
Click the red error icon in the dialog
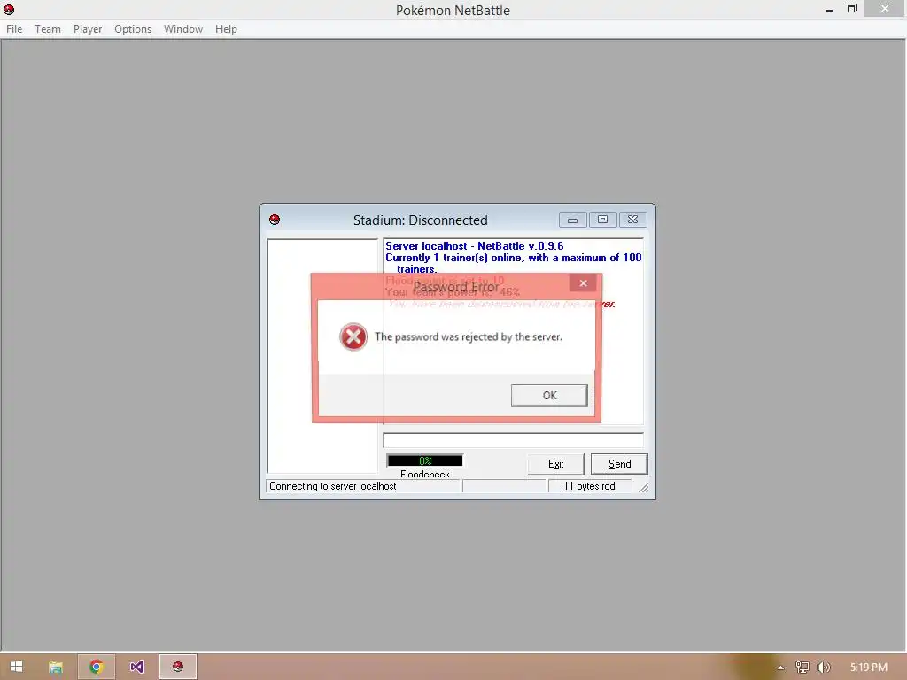pos(353,336)
